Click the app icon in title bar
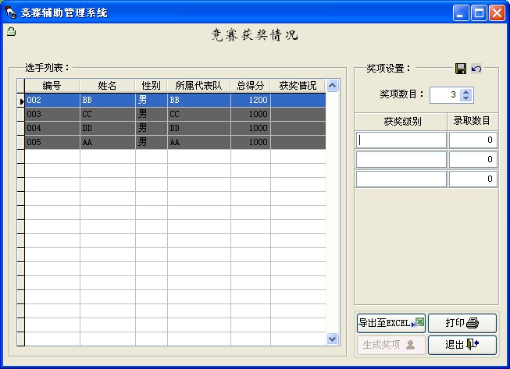The width and height of the screenshot is (510, 369). pos(11,12)
